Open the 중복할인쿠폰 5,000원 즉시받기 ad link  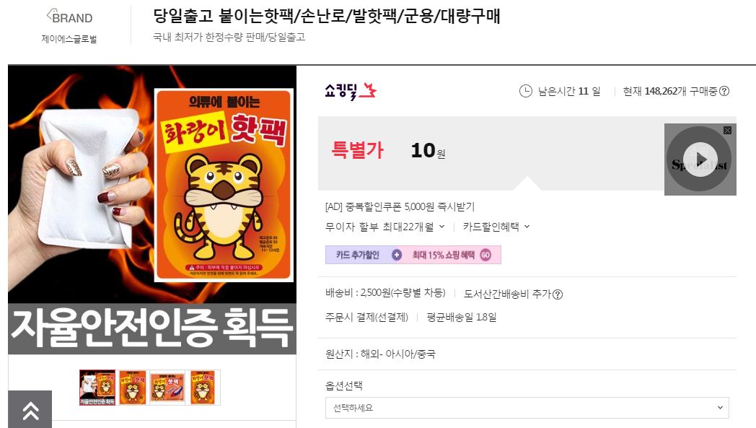pyautogui.click(x=400, y=207)
